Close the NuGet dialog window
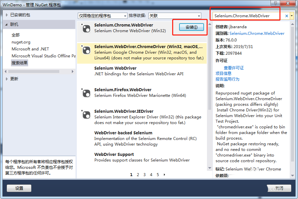Screen dimensions: 298x199 [288, 3]
